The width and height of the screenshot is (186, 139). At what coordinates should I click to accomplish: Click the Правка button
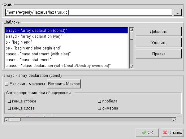click(159, 54)
